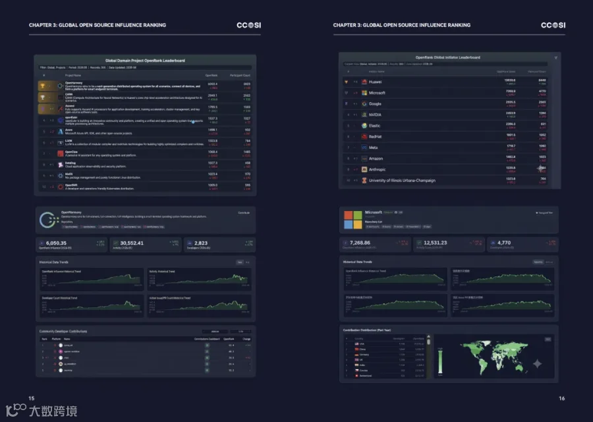593x422 pixels.
Task: Click the gold trophy icon for OpenHarmony row
Action: (43, 86)
